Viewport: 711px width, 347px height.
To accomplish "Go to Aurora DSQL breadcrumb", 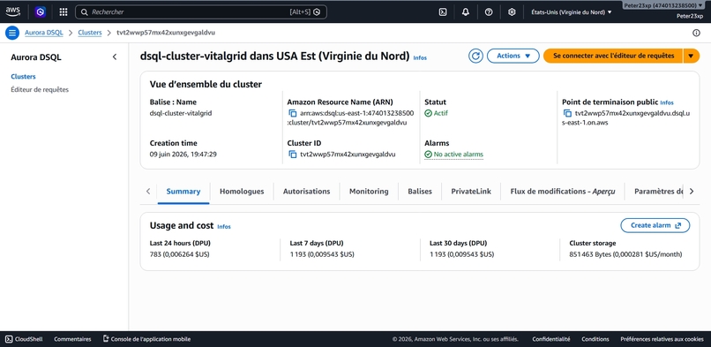I will coord(43,33).
